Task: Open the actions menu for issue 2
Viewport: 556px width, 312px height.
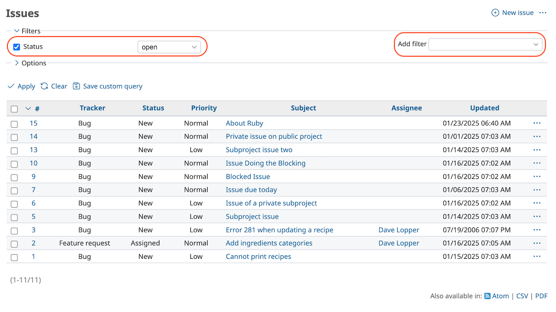Action: tap(537, 243)
